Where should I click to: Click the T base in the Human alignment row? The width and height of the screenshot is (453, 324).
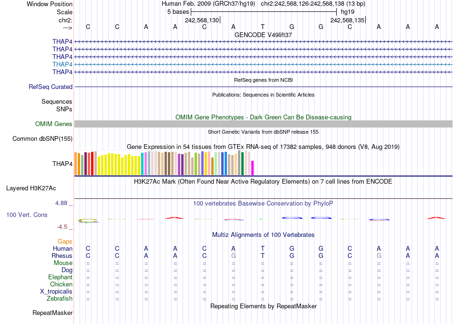click(x=263, y=248)
